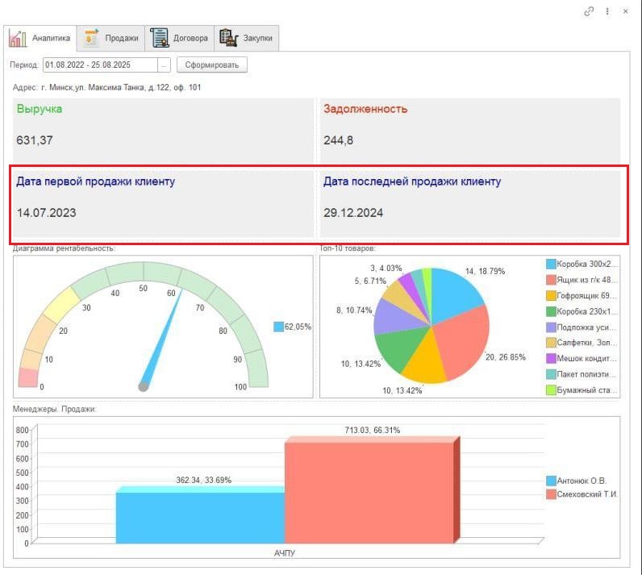
Task: Click the red Смеховский Т.И. legend swatch
Action: pos(551,494)
